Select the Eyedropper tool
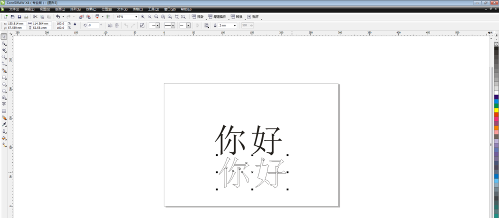 (x=4, y=124)
